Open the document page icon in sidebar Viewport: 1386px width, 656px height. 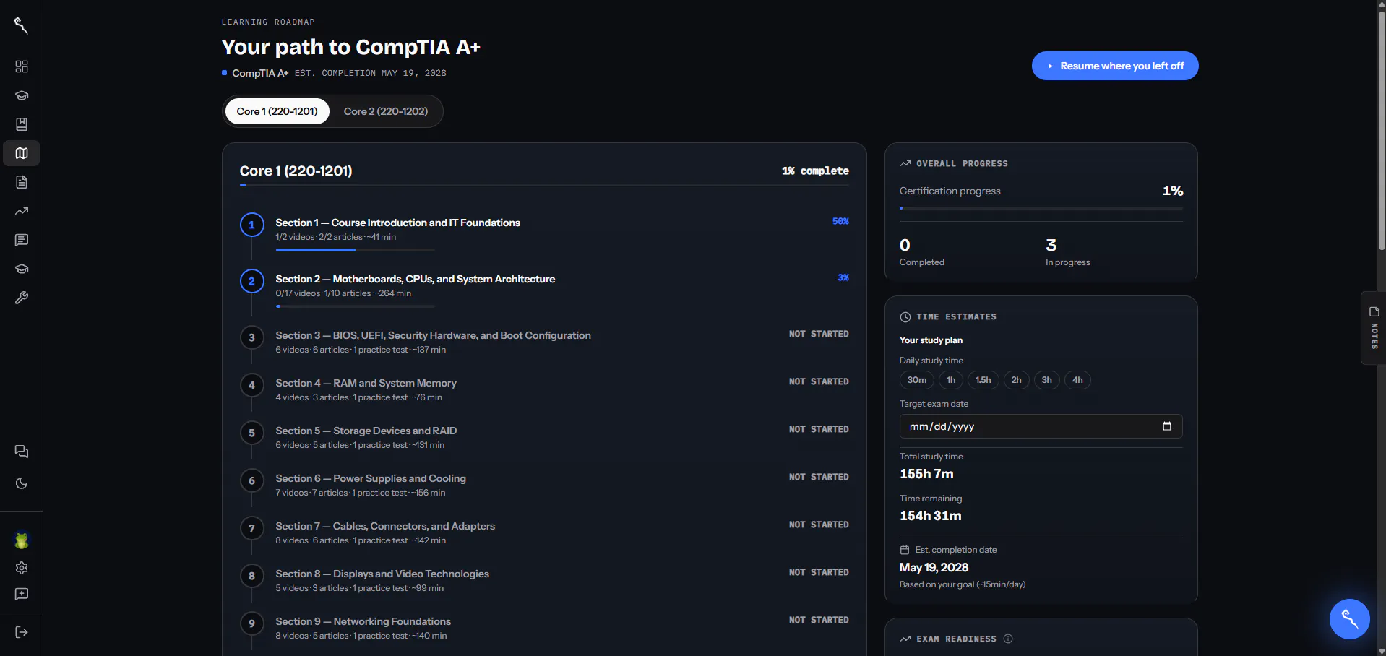tap(22, 182)
